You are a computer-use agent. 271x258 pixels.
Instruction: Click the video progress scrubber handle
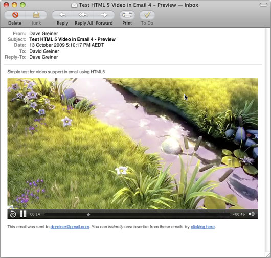pos(88,215)
